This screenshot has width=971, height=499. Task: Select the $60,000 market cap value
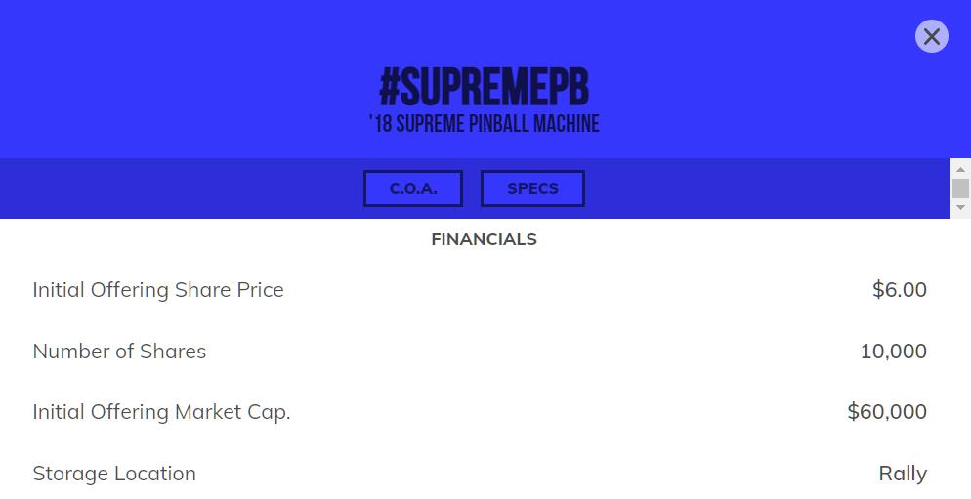coord(886,412)
